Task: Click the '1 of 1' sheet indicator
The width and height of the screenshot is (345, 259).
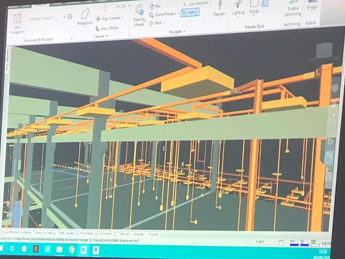Action: point(259,242)
